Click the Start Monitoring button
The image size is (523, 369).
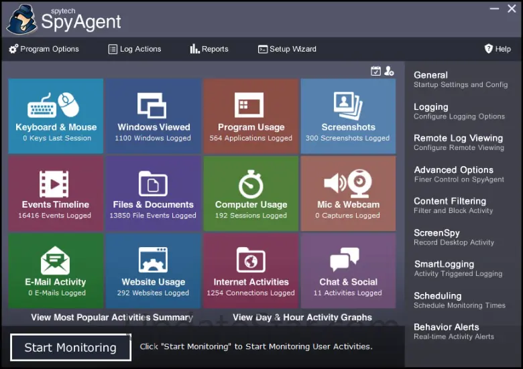pos(70,348)
